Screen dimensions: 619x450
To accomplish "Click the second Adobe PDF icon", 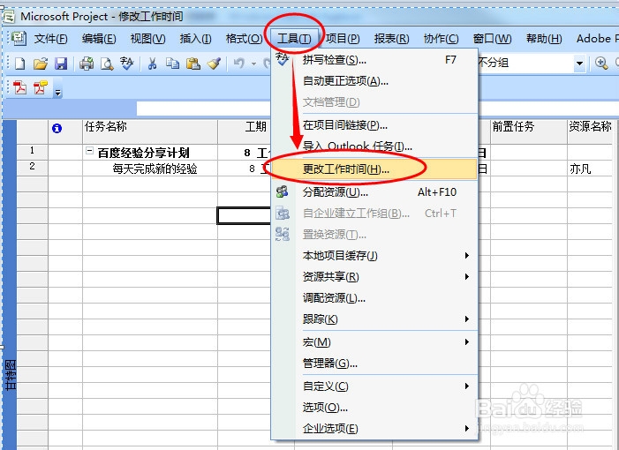I will tap(41, 87).
